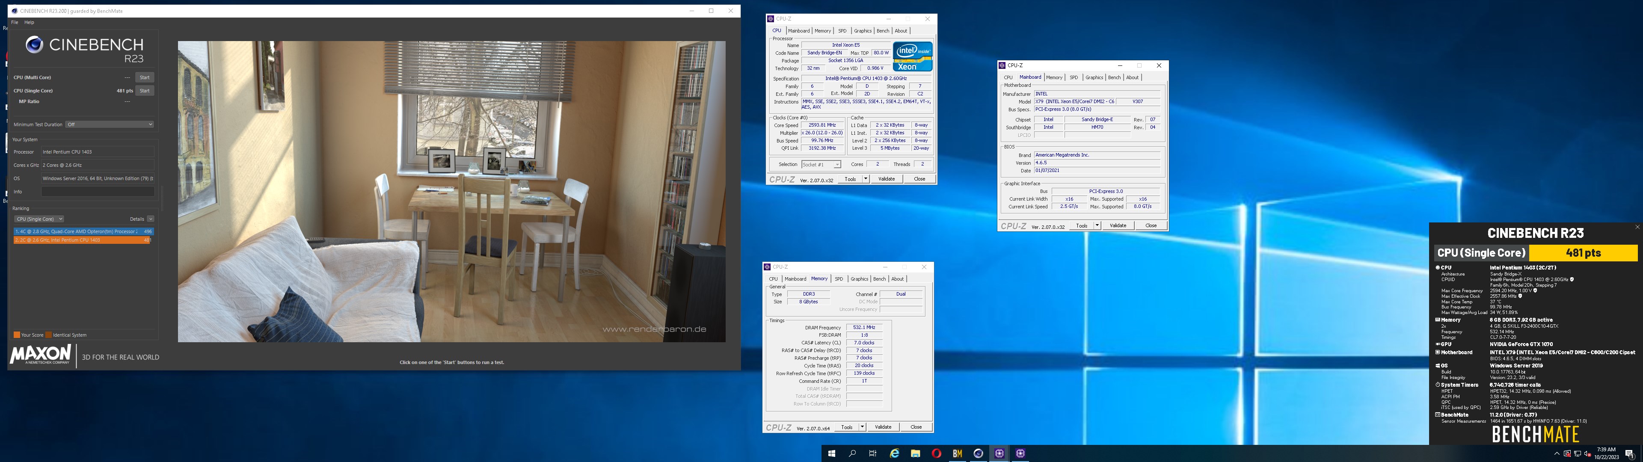Select the Quad-Core AMD Opteron ranking row

click(83, 231)
